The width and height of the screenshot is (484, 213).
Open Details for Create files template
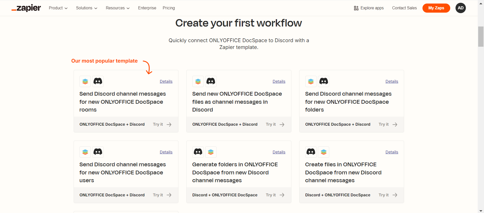392,152
